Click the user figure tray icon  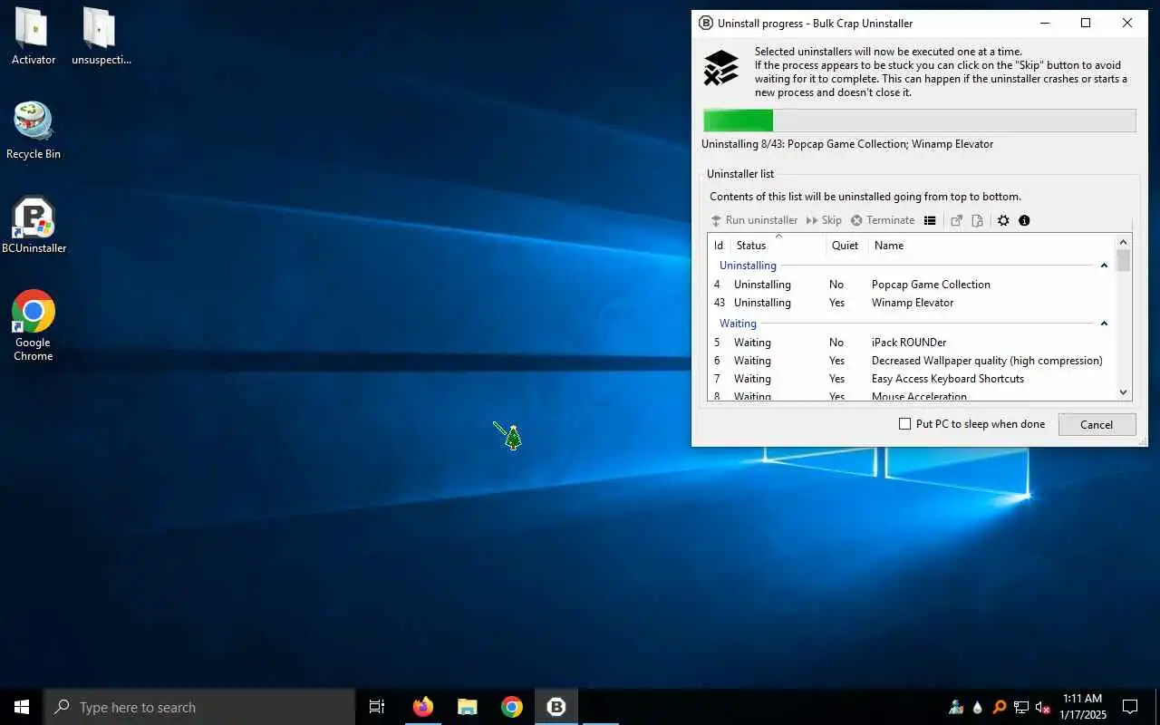point(956,707)
